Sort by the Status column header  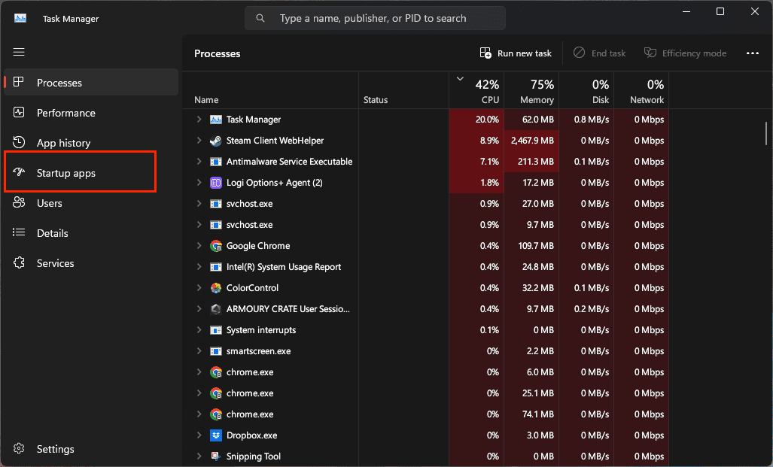click(403, 91)
